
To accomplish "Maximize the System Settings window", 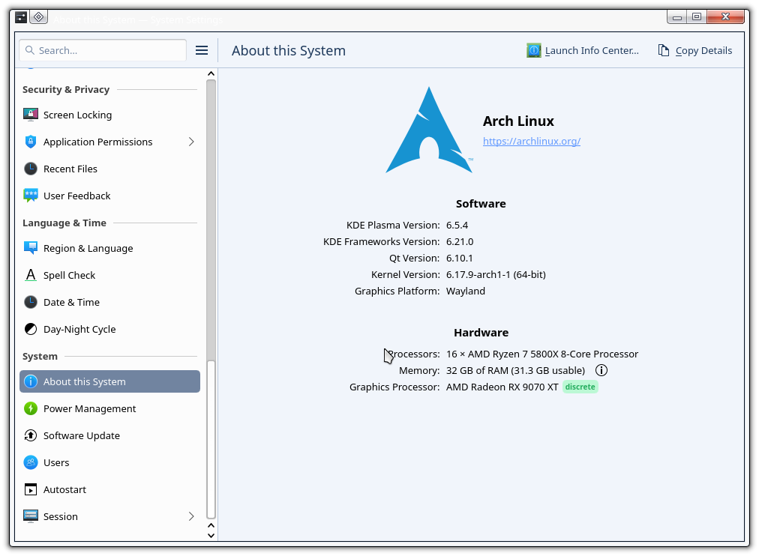I will tap(697, 17).
